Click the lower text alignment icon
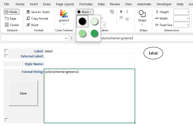 pyautogui.click(x=127, y=19)
